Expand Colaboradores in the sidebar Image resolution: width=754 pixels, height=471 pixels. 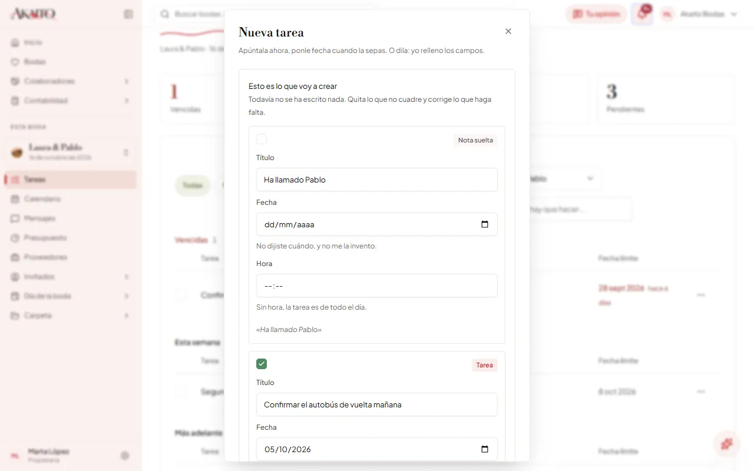click(71, 81)
